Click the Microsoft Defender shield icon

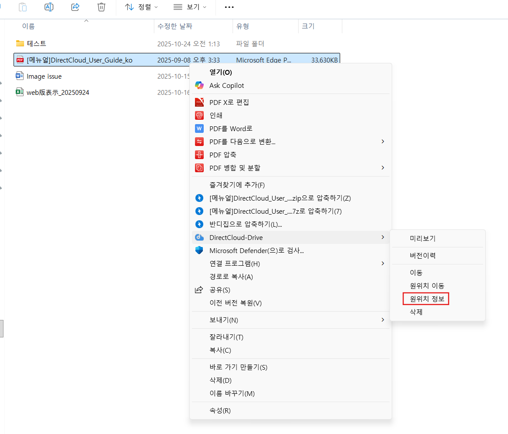click(199, 250)
